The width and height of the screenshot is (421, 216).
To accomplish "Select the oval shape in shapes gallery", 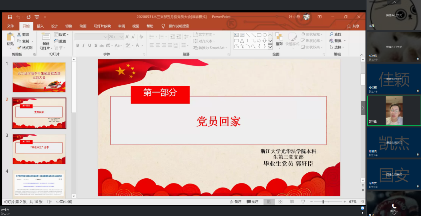I will tap(265, 35).
